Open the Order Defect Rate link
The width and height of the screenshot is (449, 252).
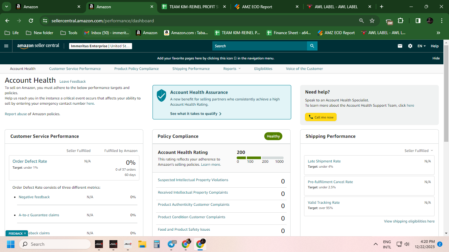[x=30, y=161]
